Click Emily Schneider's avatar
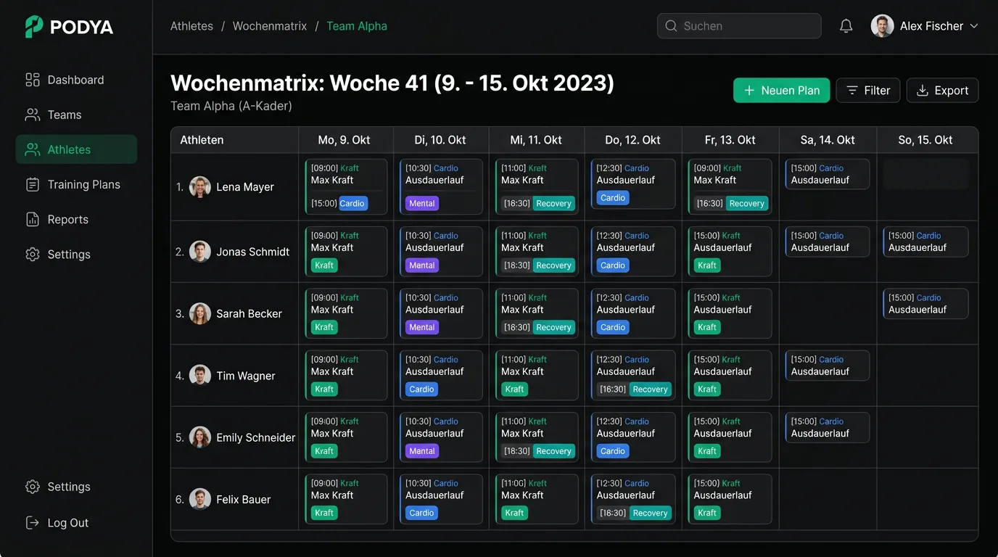This screenshot has height=557, width=998. (x=200, y=437)
